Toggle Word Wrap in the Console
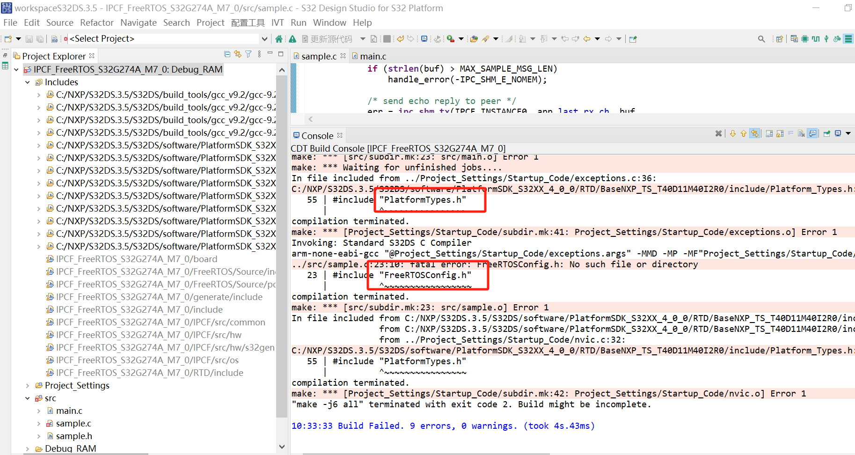The width and height of the screenshot is (855, 455). pyautogui.click(x=791, y=133)
